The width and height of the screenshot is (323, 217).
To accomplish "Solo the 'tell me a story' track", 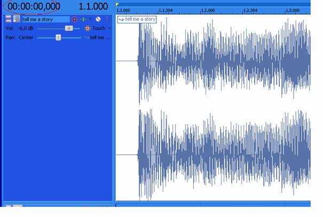I will pyautogui.click(x=107, y=19).
